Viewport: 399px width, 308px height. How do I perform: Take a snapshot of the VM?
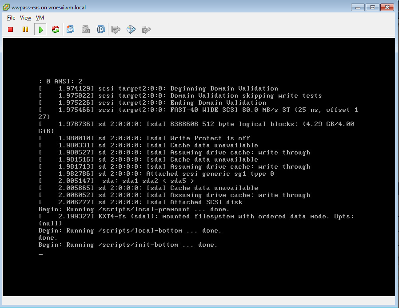coord(70,29)
